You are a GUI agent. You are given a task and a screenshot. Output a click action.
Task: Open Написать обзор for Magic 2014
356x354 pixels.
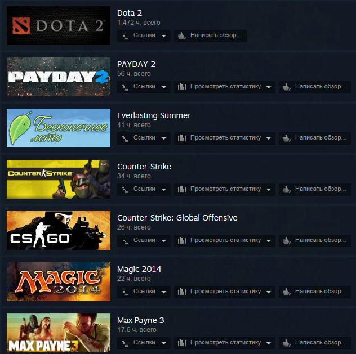[315, 292]
